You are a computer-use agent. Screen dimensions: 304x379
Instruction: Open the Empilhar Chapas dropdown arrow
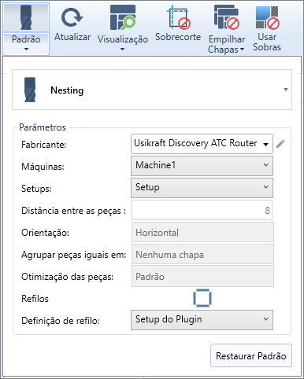click(242, 49)
